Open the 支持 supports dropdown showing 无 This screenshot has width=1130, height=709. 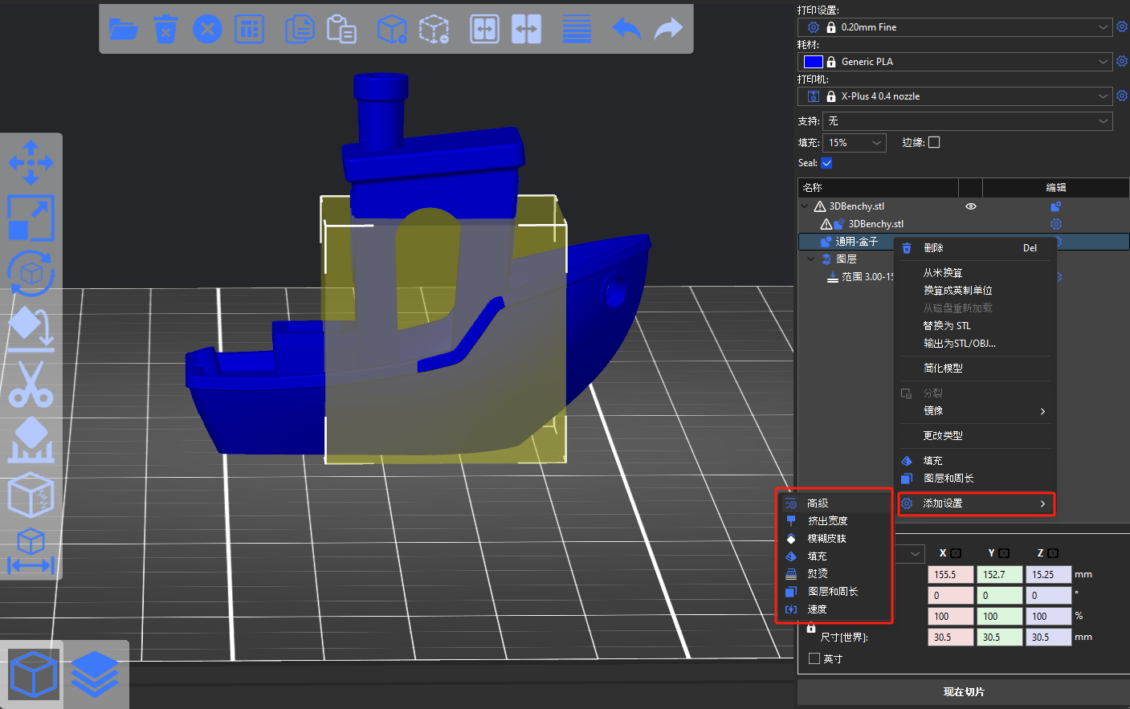pyautogui.click(x=968, y=121)
